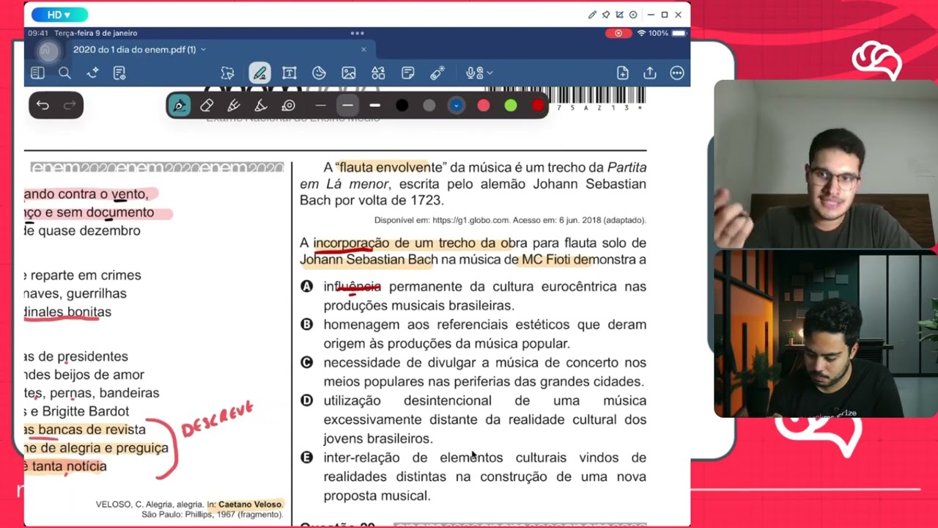The width and height of the screenshot is (938, 528).
Task: Select the '2020 do 1 dia do enem.pdf' tab
Action: 134,50
